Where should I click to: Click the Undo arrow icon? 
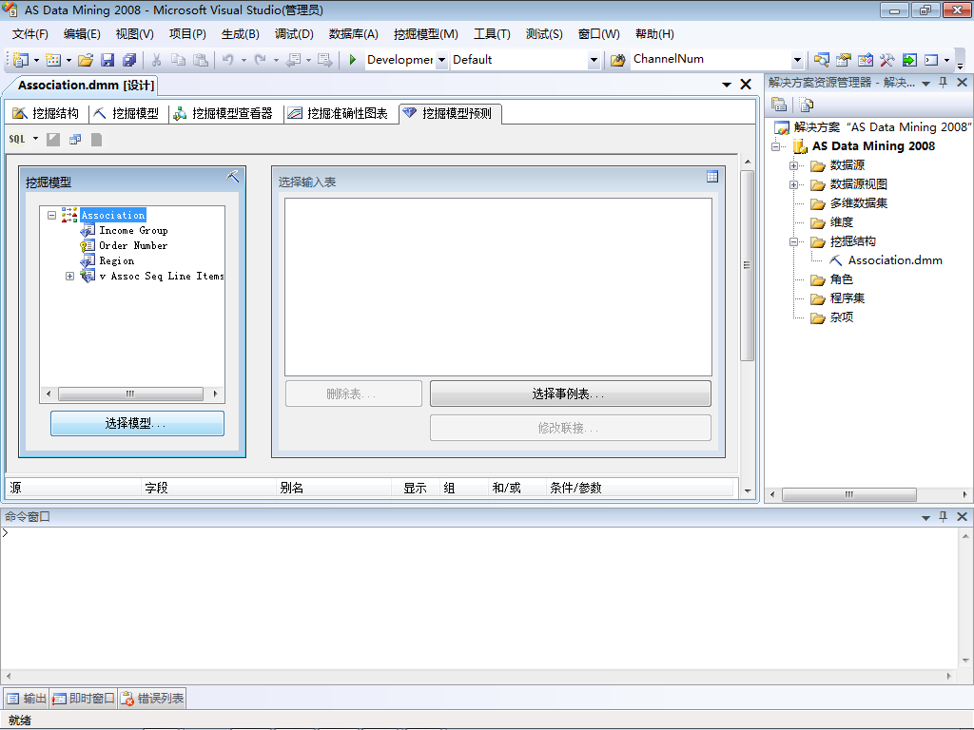tap(228, 60)
